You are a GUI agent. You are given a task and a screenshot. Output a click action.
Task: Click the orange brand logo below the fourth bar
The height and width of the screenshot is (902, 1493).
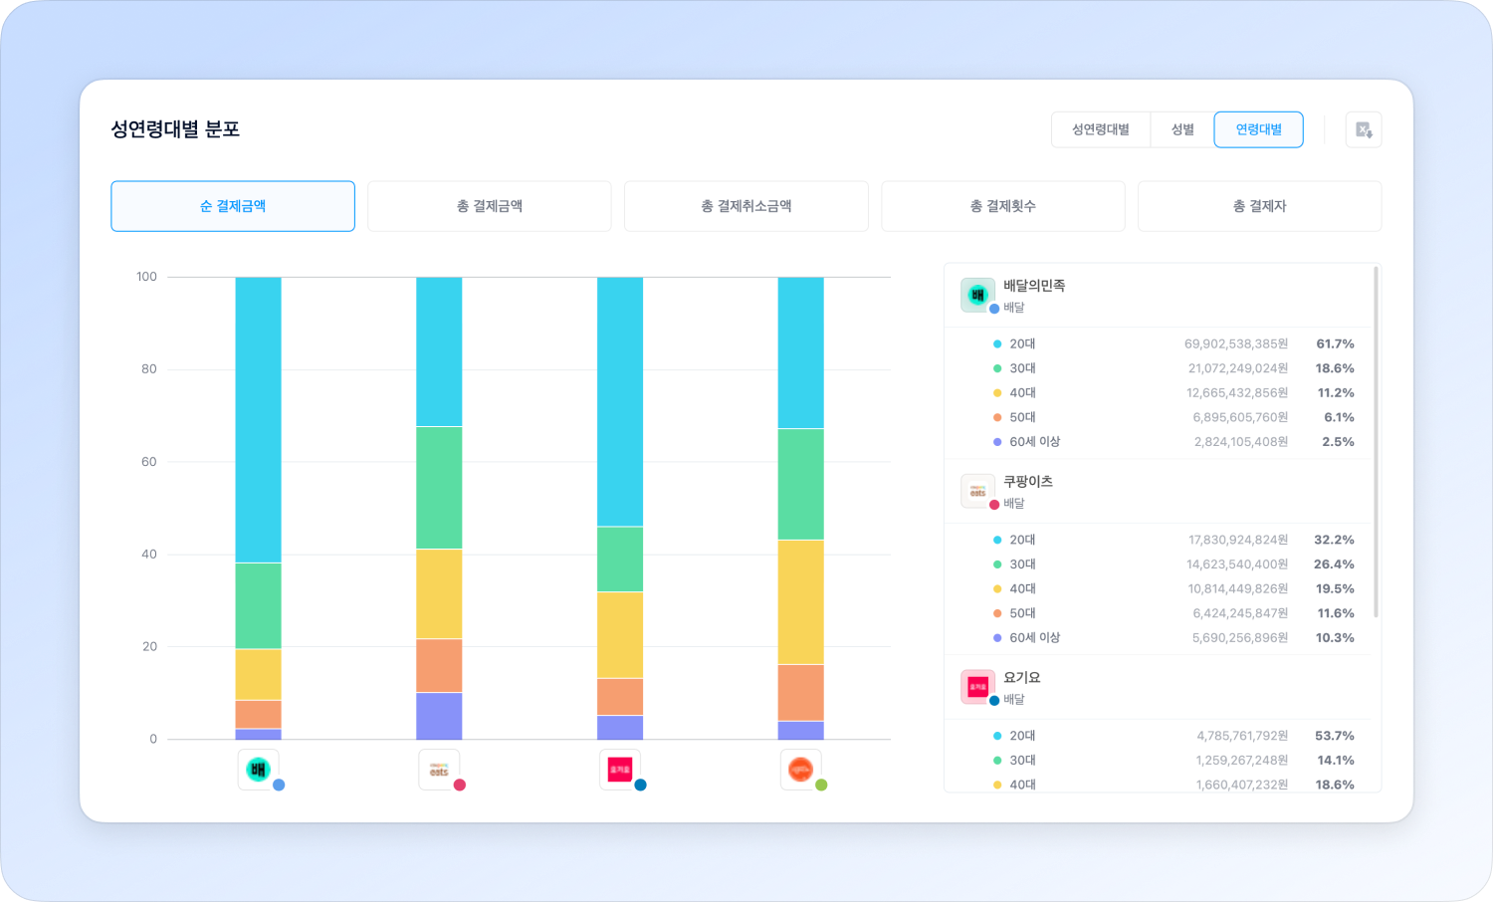tap(800, 770)
